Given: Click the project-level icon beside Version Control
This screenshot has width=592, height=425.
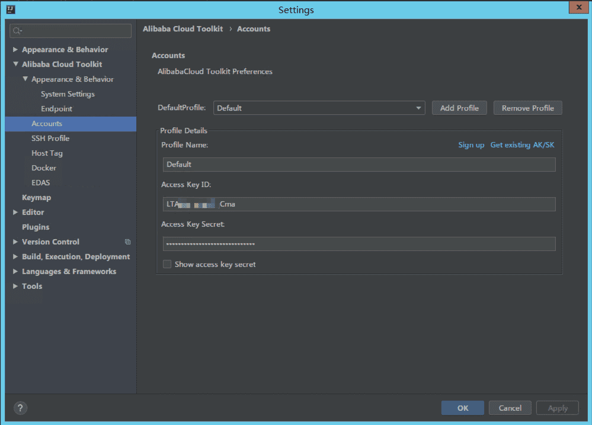Looking at the screenshot, I should 127,242.
